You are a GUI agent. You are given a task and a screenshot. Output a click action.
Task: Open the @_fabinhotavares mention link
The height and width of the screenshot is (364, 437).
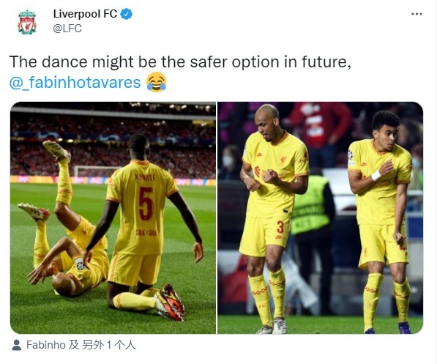[x=75, y=82]
